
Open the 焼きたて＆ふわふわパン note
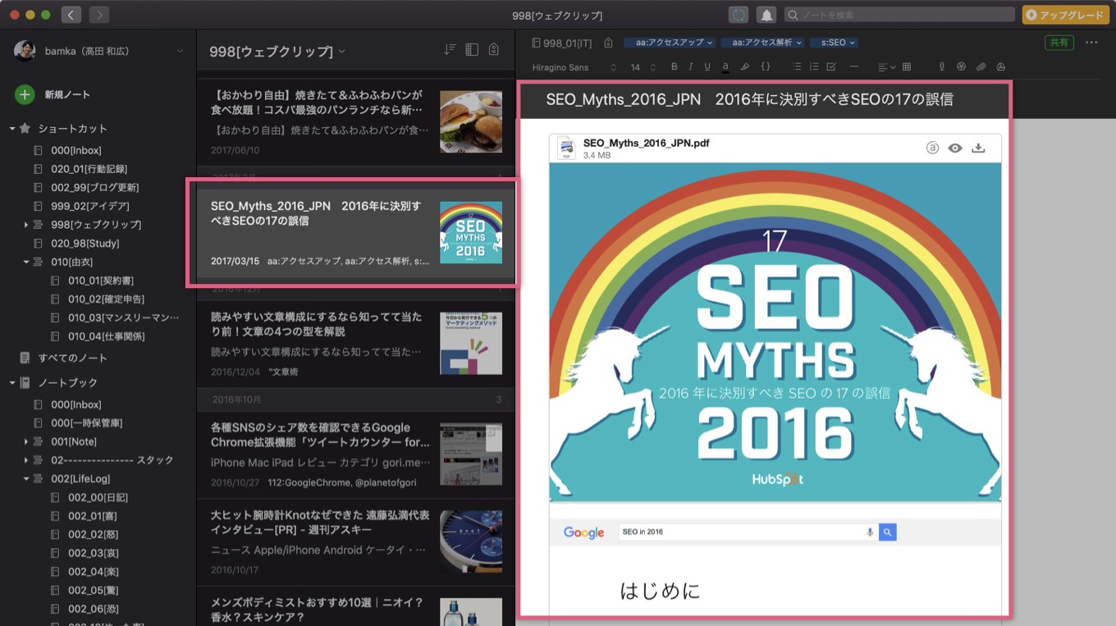pyautogui.click(x=356, y=122)
